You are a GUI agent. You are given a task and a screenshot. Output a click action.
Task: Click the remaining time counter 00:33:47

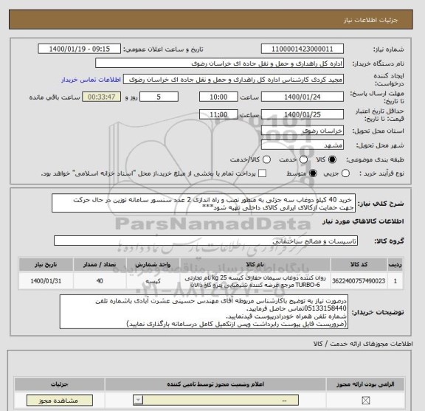101,97
